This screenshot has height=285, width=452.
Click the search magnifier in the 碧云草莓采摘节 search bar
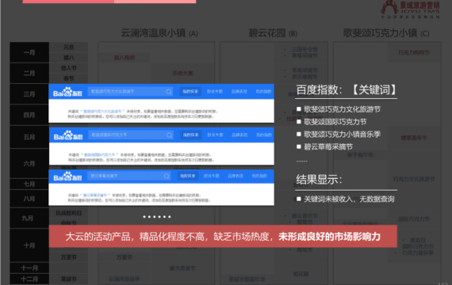[167, 176]
